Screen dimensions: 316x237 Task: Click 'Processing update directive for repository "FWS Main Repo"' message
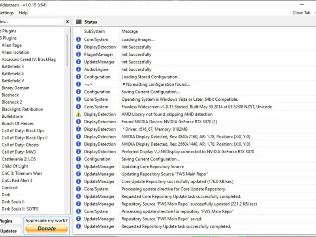click(x=177, y=211)
